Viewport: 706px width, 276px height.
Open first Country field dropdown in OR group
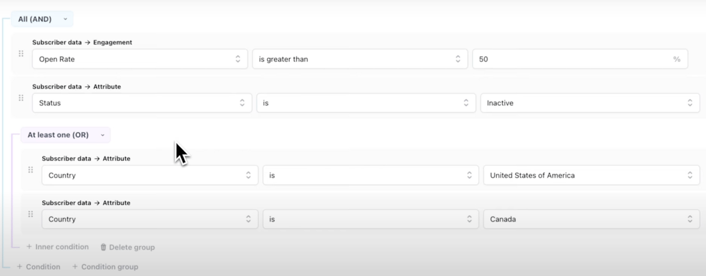pos(150,175)
